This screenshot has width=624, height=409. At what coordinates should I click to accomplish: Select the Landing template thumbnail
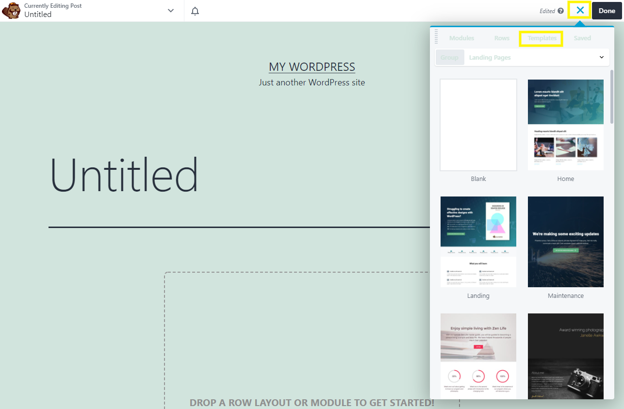(x=478, y=242)
